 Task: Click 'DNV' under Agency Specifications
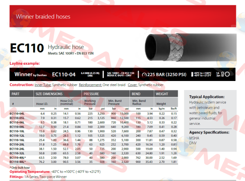(193, 143)
